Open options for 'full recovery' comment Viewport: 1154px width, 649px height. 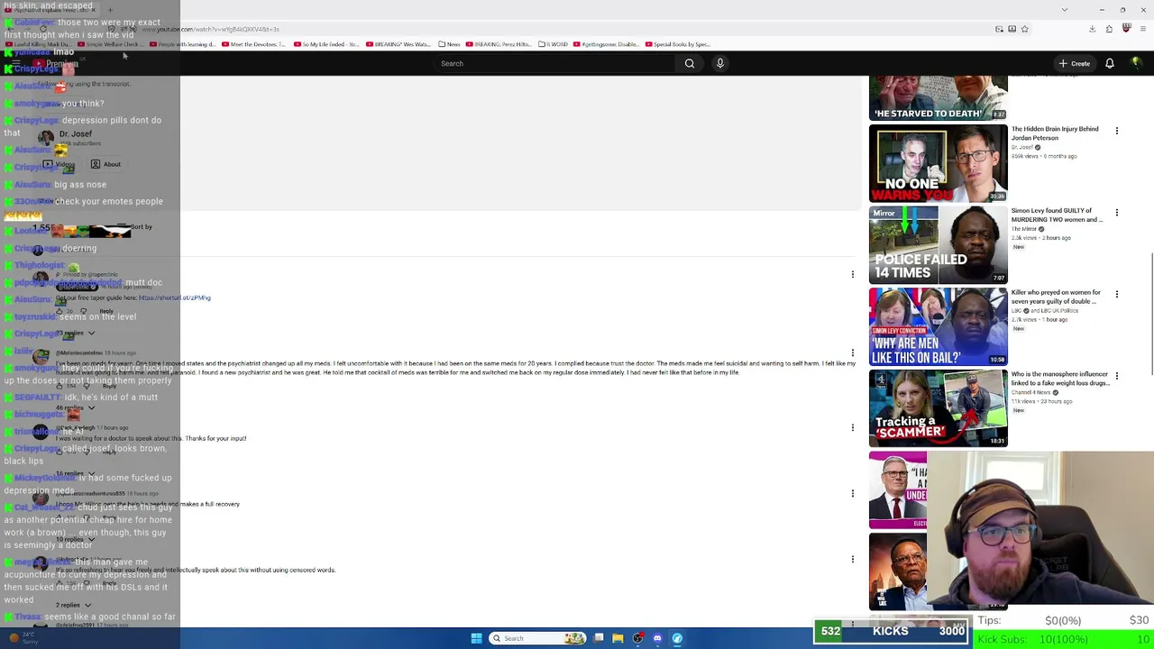853,493
